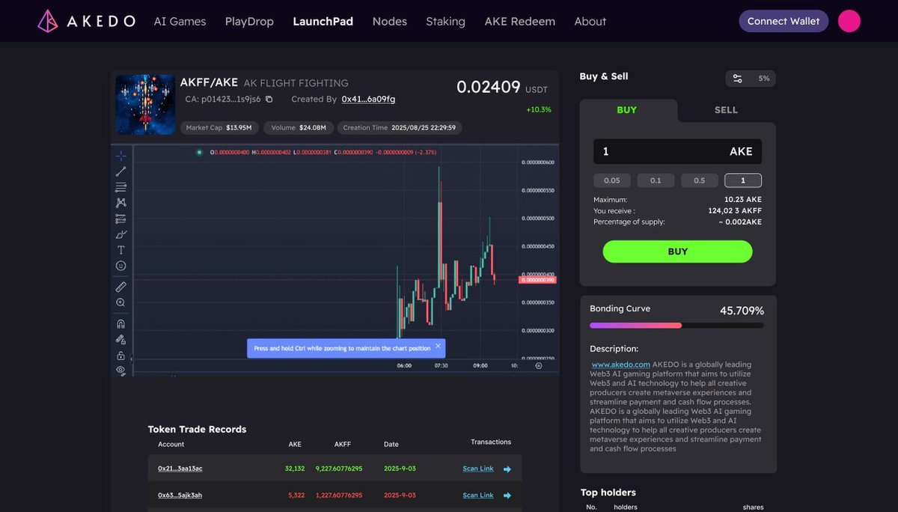The height and width of the screenshot is (512, 898).
Task: Open Staking page
Action: click(445, 21)
